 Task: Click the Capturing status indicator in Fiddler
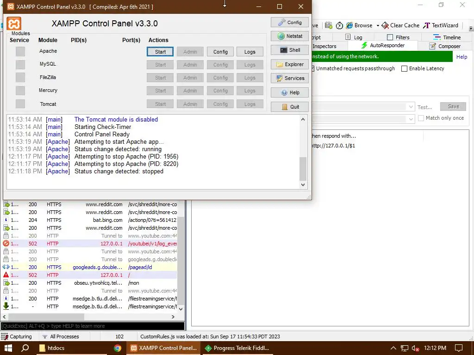tap(17, 337)
